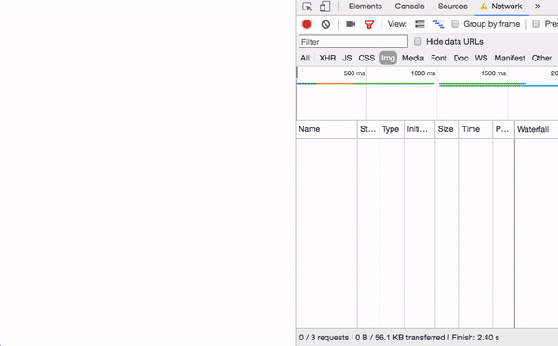Sort by the Name column header
Image resolution: width=558 pixels, height=346 pixels.
[x=326, y=129]
